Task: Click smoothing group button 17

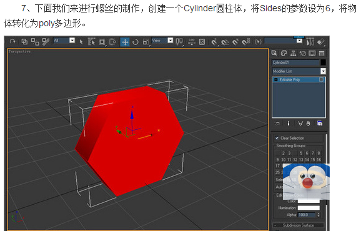Action: tap(277, 166)
